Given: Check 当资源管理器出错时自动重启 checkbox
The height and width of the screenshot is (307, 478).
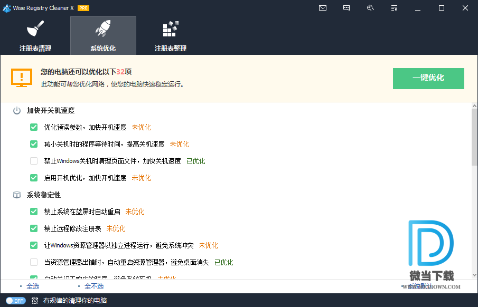Looking at the screenshot, I should (x=34, y=262).
